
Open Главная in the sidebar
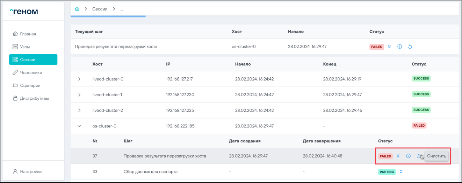coord(28,34)
